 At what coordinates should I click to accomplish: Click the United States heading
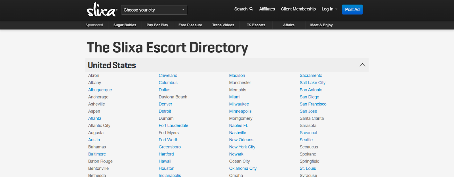112,65
